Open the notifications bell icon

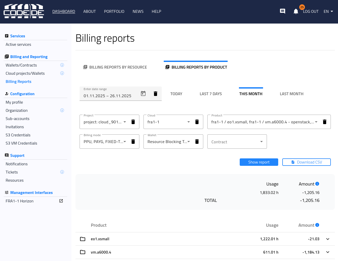[x=296, y=12]
